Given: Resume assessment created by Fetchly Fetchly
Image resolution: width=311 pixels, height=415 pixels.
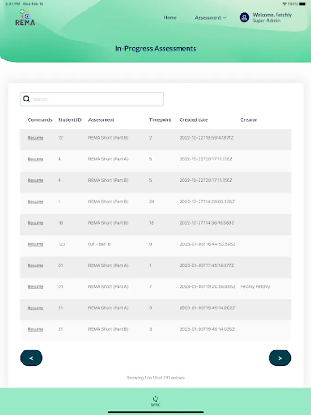Looking at the screenshot, I should click(35, 287).
